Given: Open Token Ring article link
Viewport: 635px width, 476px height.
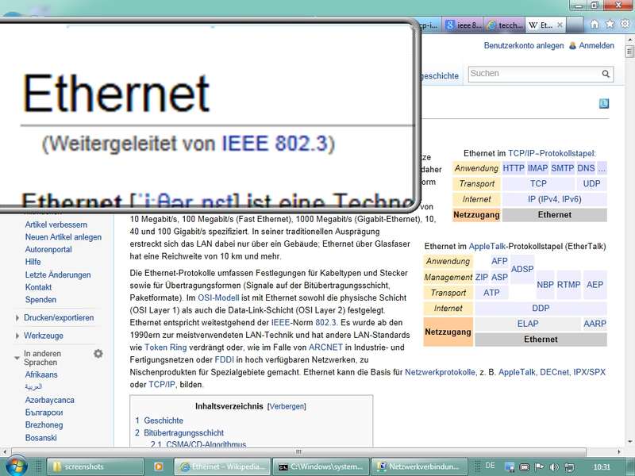Looking at the screenshot, I should coord(165,347).
